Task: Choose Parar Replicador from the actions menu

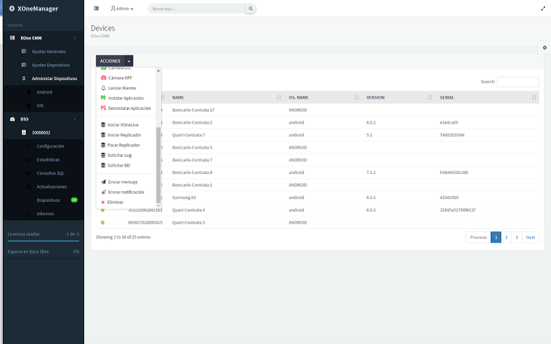Action: (x=124, y=145)
